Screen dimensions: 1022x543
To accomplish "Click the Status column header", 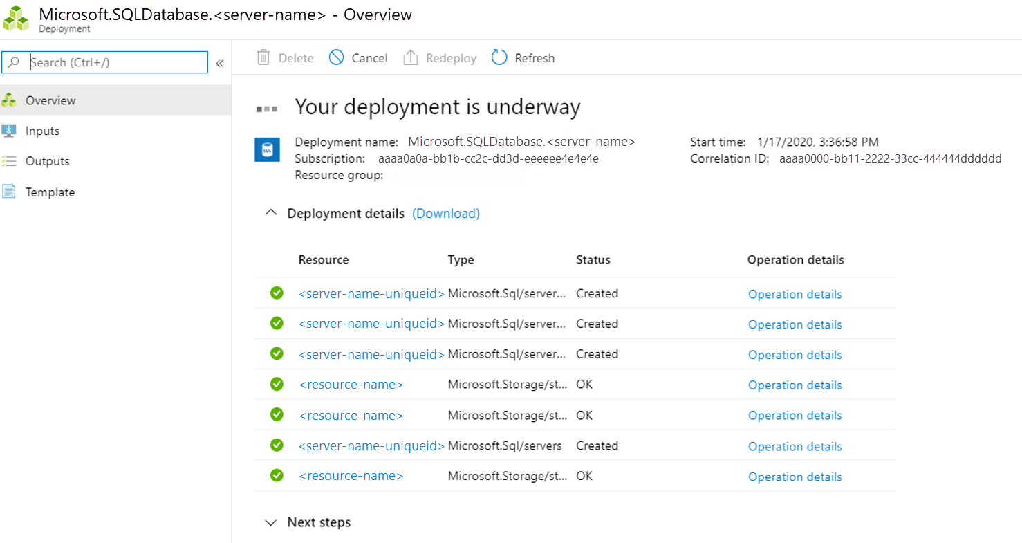I will tap(593, 260).
